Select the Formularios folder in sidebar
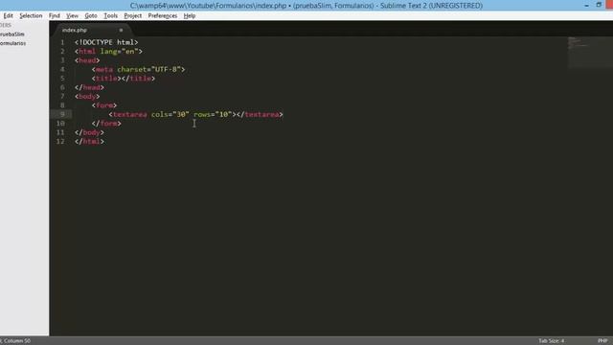Viewport: 613px width, 345px height. (x=12, y=43)
